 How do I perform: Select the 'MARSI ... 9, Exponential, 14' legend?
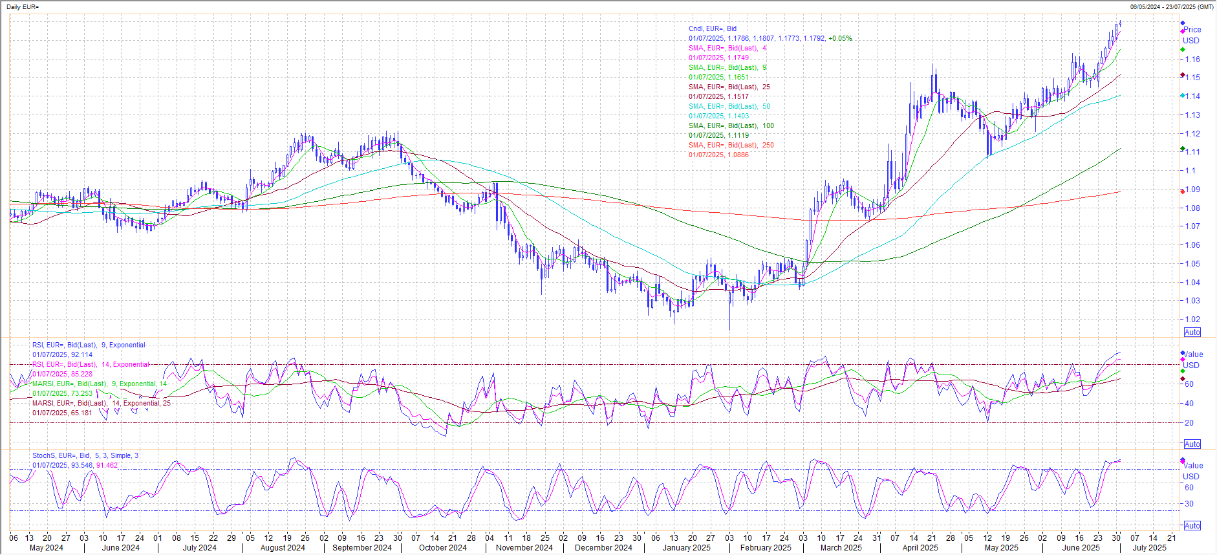pos(100,384)
